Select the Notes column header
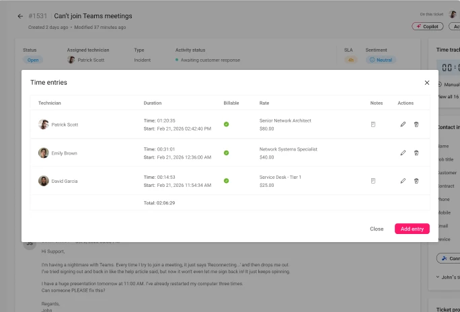The image size is (460, 312). 377,103
